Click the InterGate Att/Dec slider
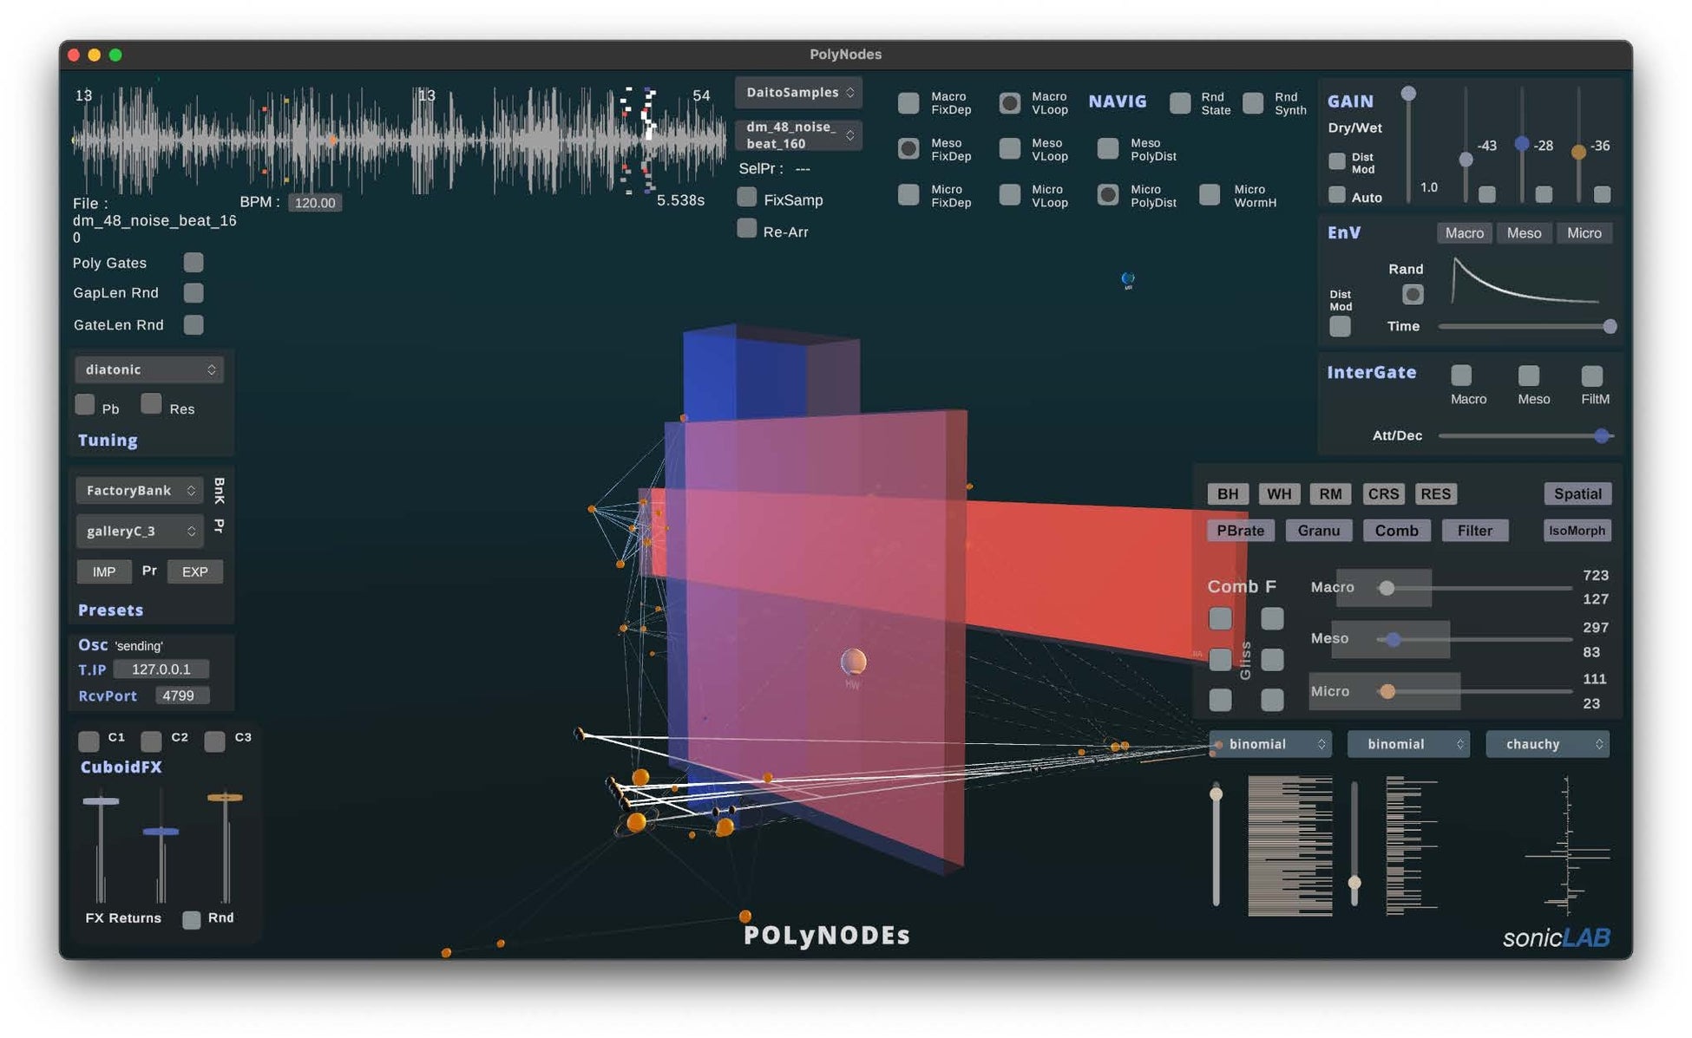This screenshot has width=1692, height=1038. pos(1524,436)
